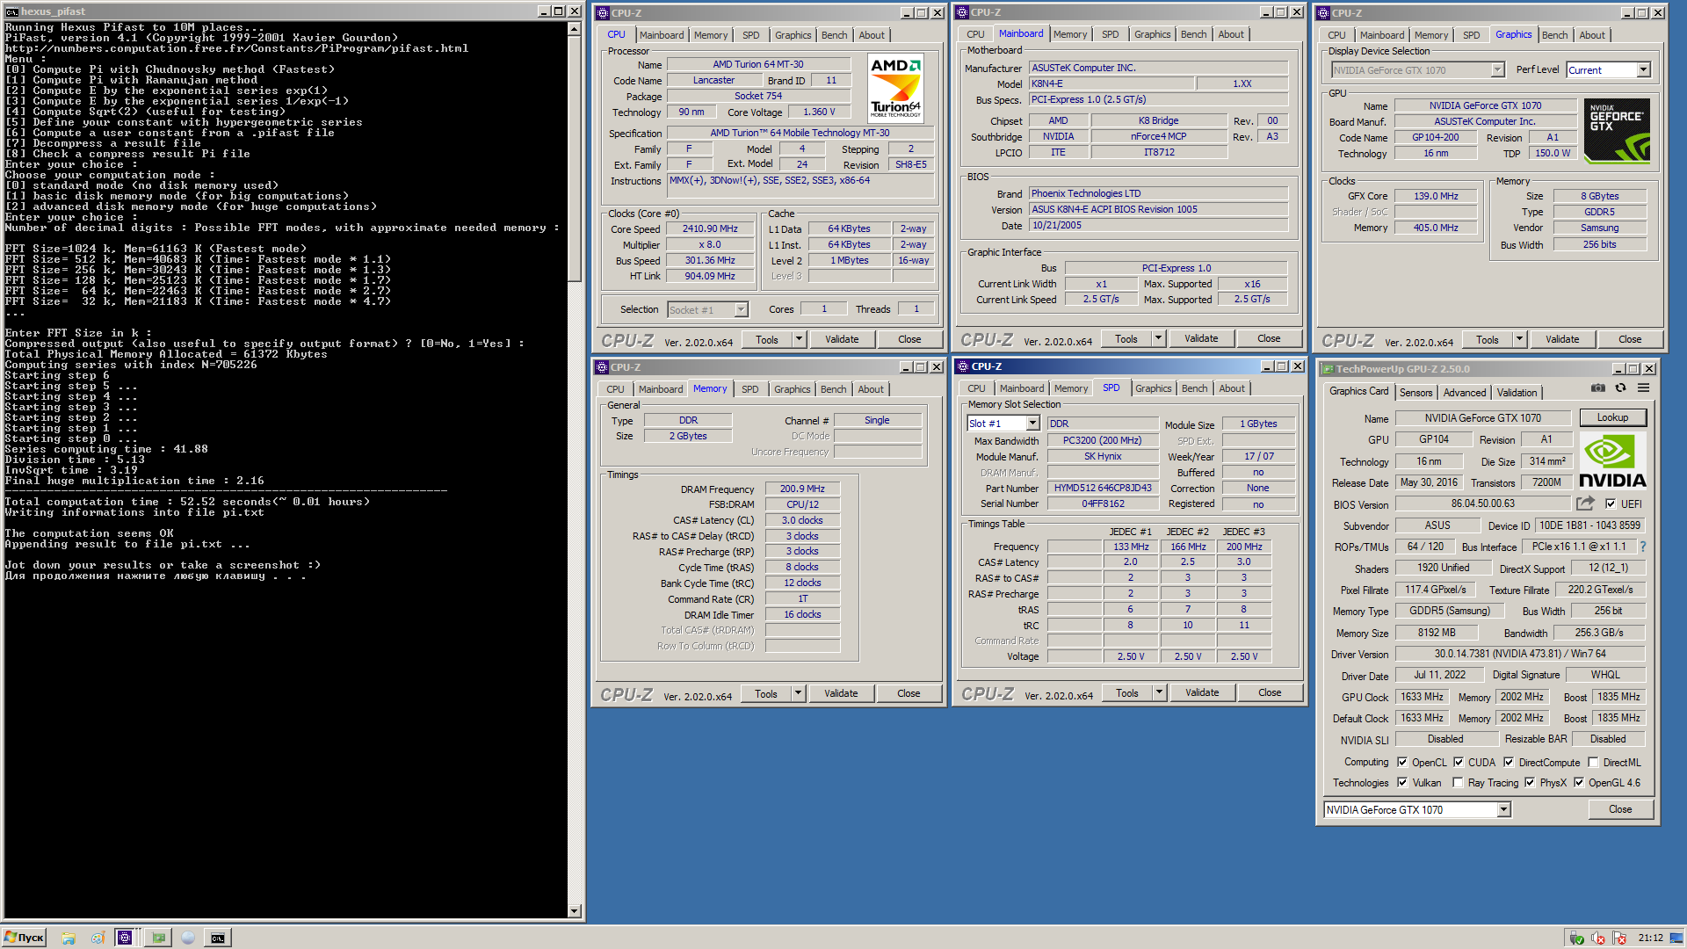The image size is (1687, 949).
Task: Click the round orb icon in the taskbar
Action: [x=187, y=938]
